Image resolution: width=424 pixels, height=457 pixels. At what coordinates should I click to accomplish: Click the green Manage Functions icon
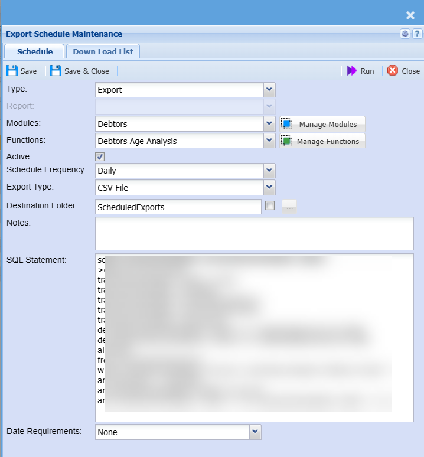tap(287, 141)
